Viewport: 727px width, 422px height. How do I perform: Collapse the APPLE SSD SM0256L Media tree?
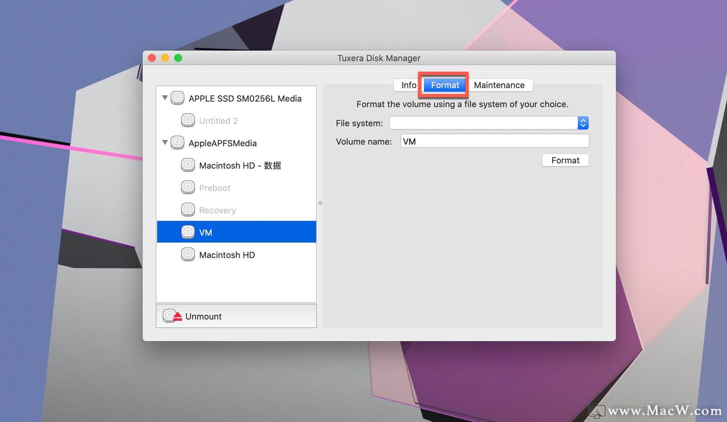pos(165,98)
